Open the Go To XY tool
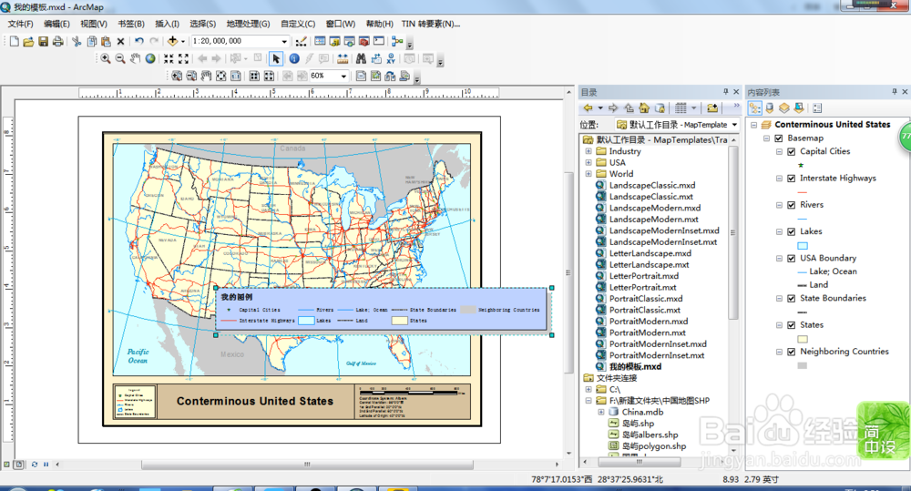 [x=391, y=58]
